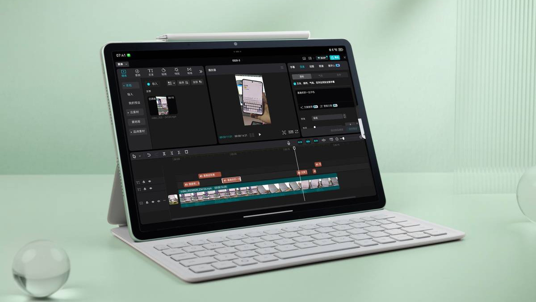
Task: Open the panel layout dropdown icon
Action: point(311,58)
